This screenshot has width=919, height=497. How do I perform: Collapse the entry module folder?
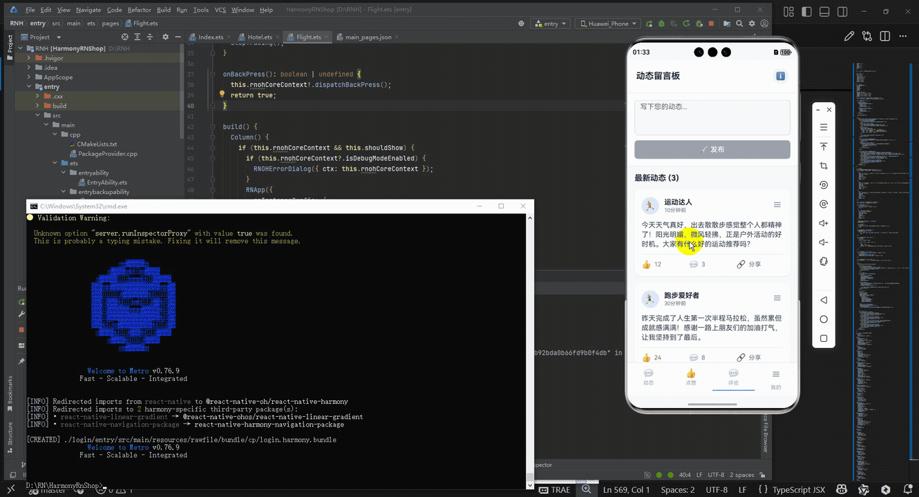(x=29, y=87)
